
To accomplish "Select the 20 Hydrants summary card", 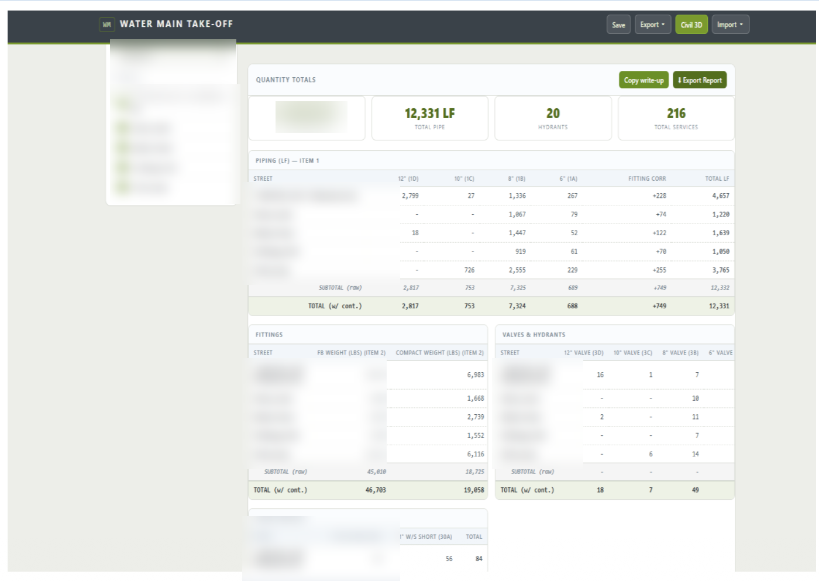I will (553, 118).
